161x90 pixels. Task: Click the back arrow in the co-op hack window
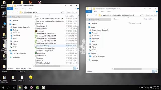point(88,15)
